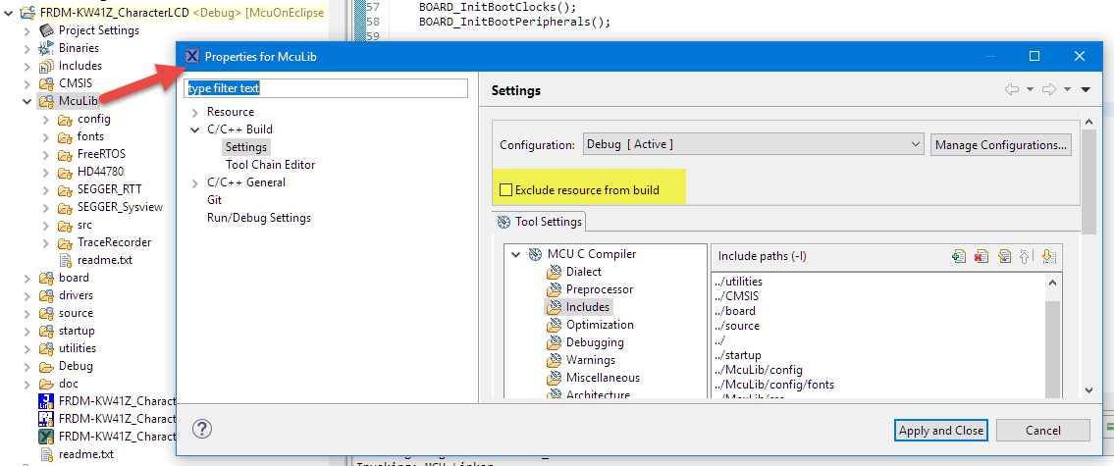The height and width of the screenshot is (466, 1114).
Task: Click the Add include path icon
Action: (959, 256)
